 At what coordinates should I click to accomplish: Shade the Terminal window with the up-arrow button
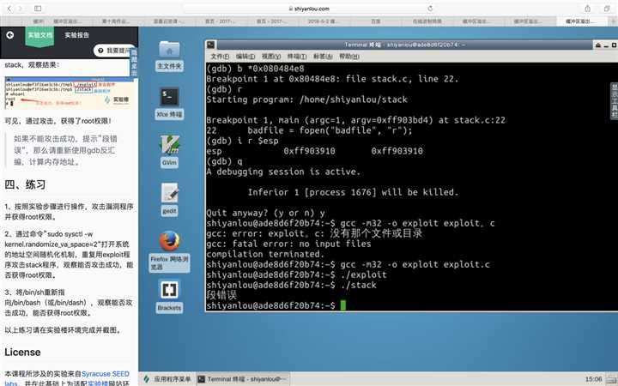(598, 45)
